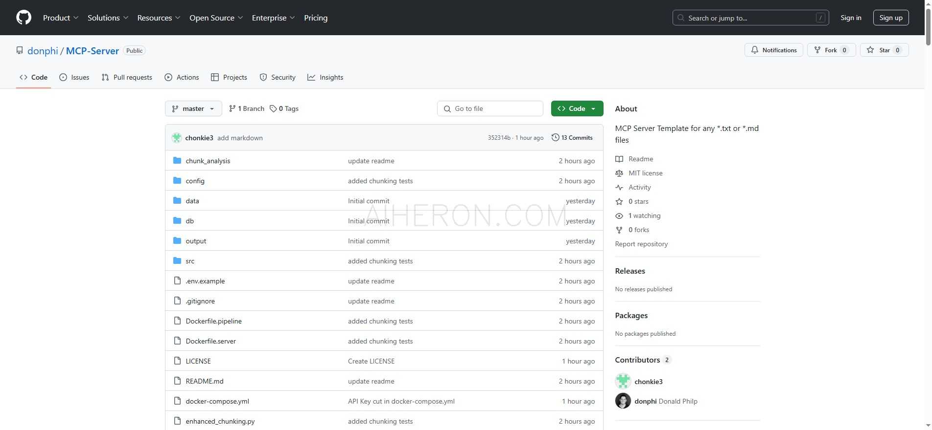Open the MCP-Server repository link
This screenshot has width=932, height=430.
pos(93,51)
